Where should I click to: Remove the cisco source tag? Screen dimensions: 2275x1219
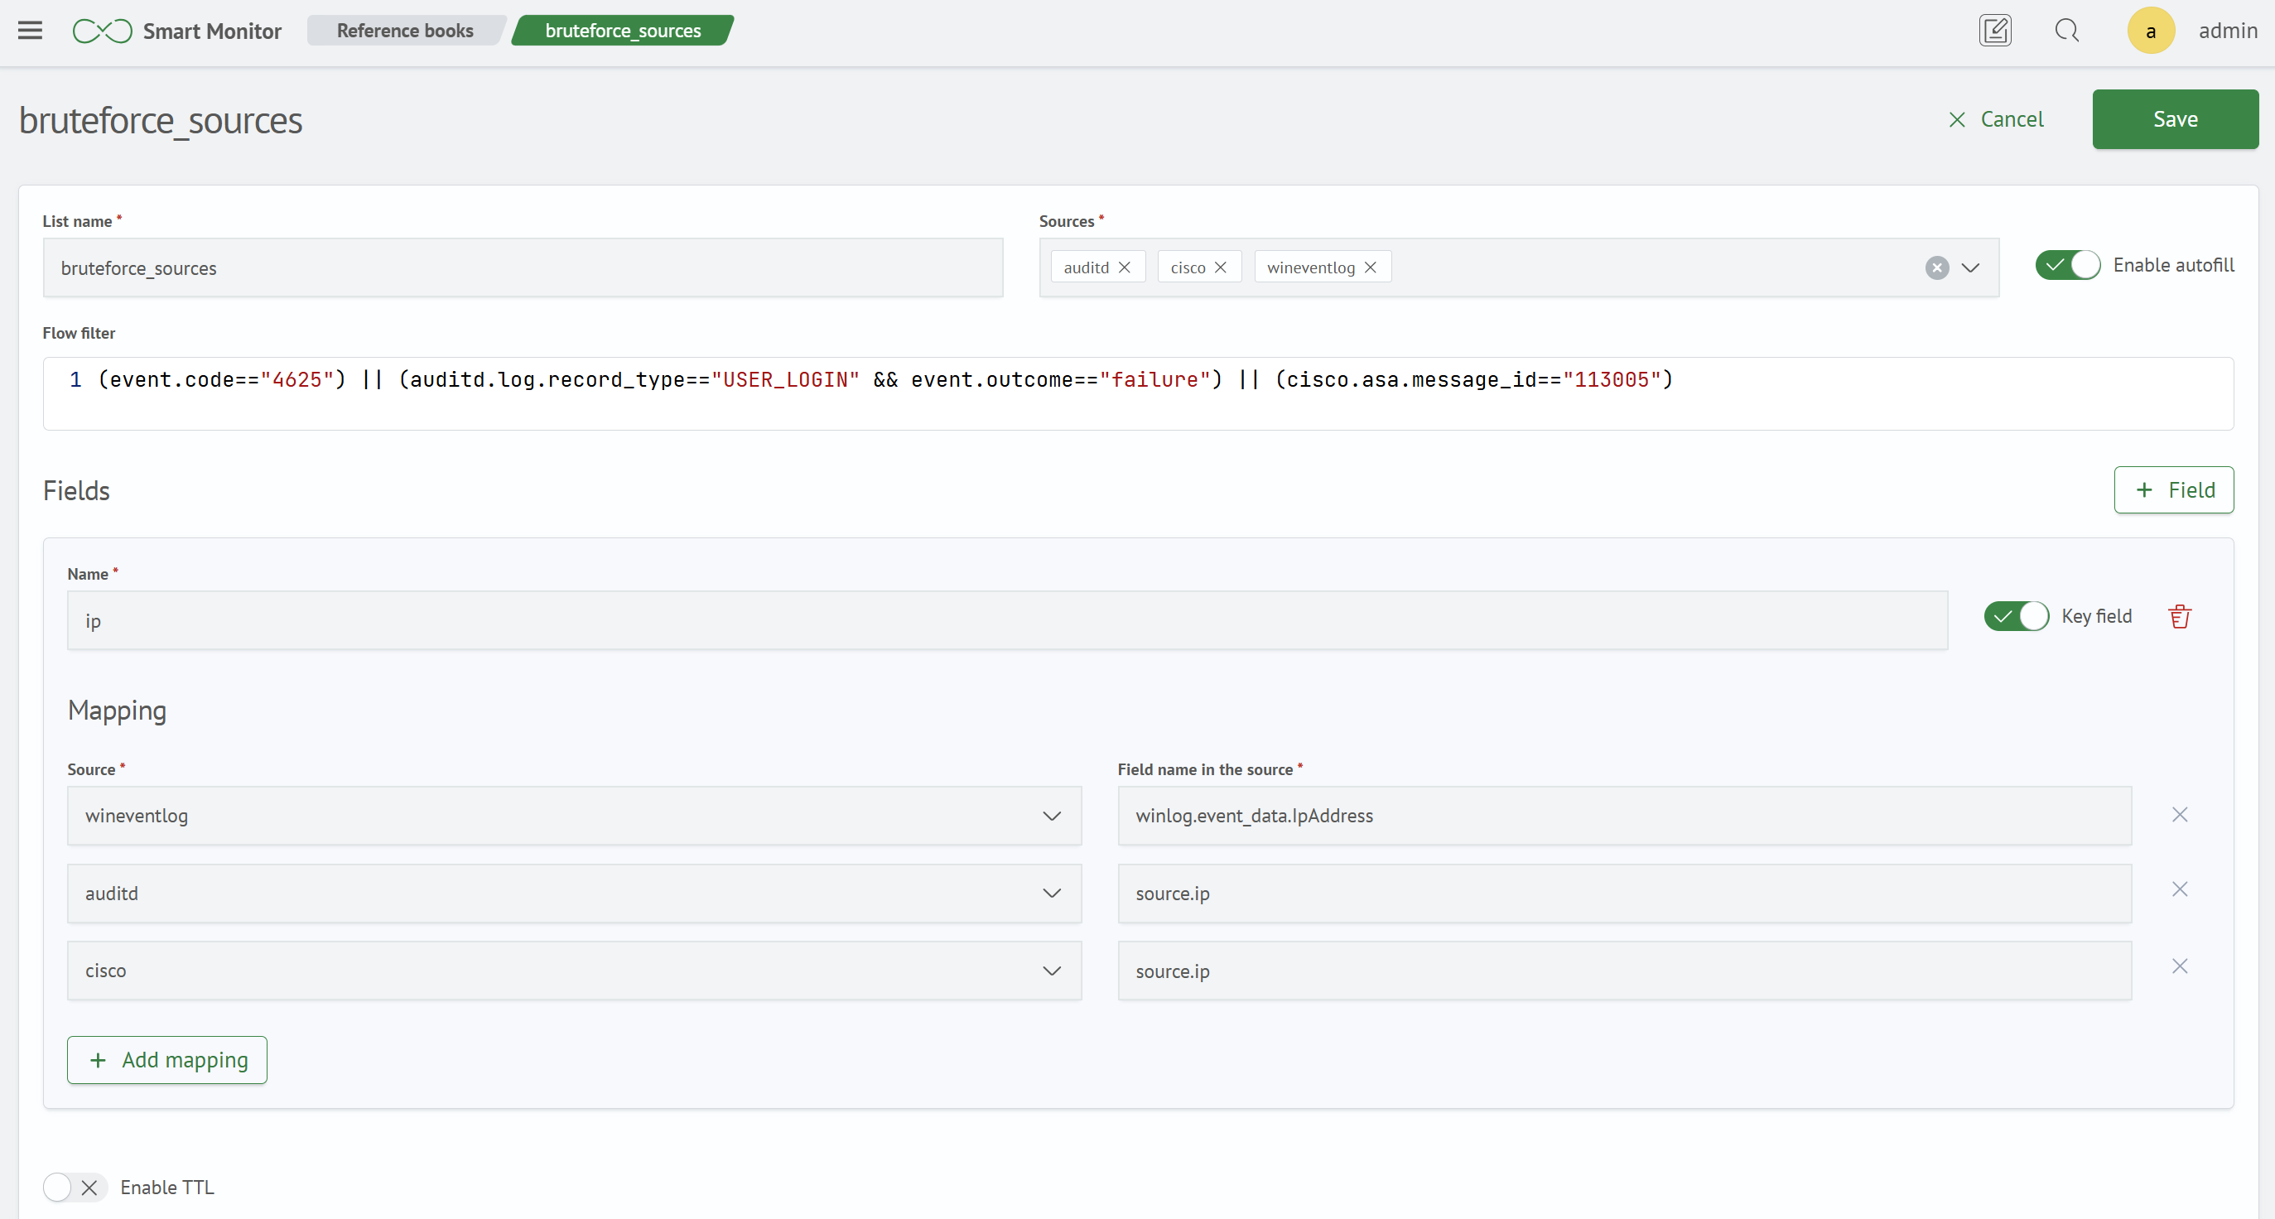point(1221,267)
